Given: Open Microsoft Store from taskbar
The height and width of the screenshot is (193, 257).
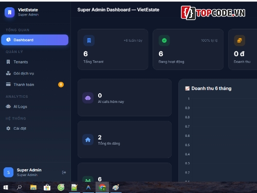Looking at the screenshot, I should [x=47, y=187].
